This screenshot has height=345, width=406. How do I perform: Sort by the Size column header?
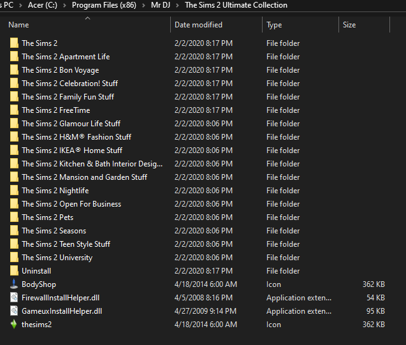pos(349,25)
